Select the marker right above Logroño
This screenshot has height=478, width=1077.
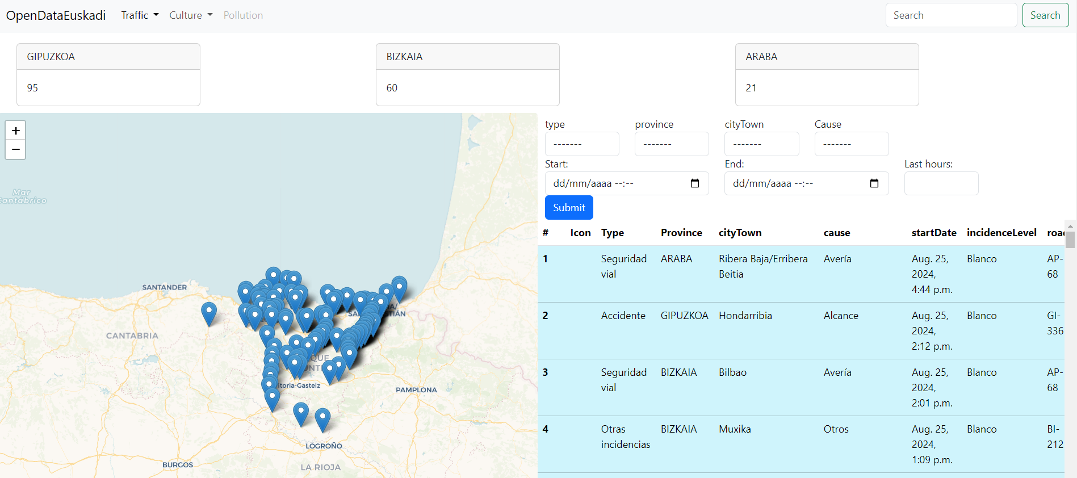322,420
